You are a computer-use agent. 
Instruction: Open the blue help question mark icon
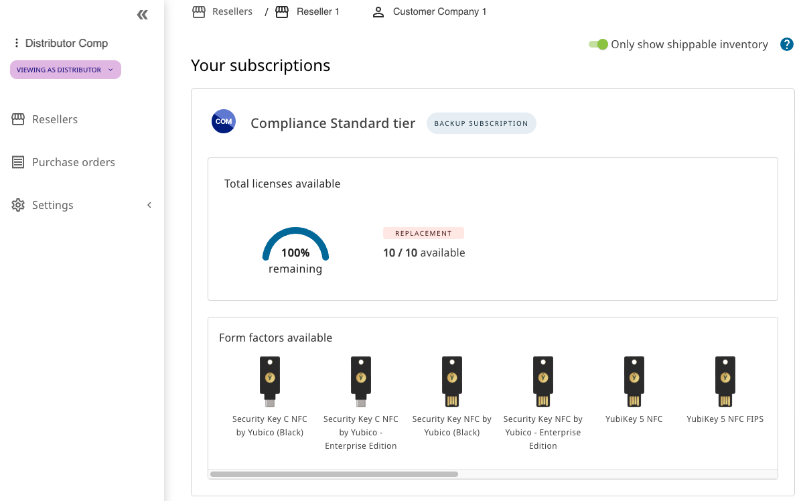(x=787, y=44)
